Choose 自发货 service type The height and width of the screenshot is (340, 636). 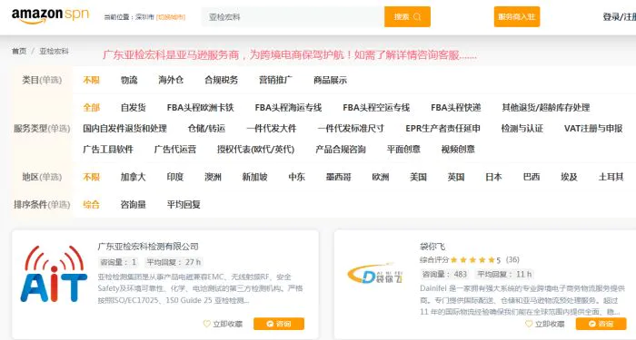point(133,108)
